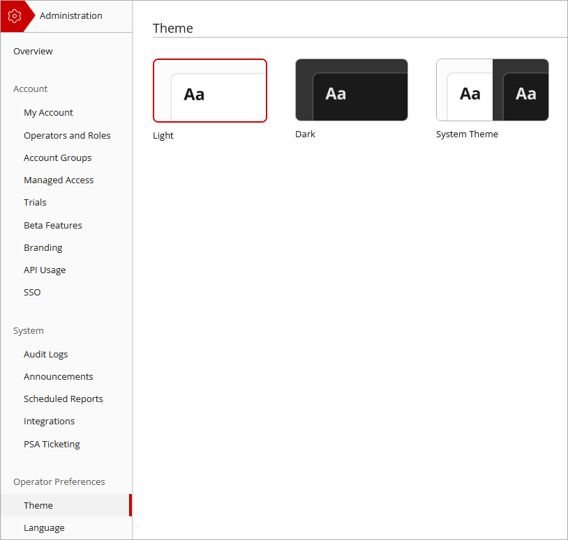Go to My Account settings

pyautogui.click(x=48, y=112)
